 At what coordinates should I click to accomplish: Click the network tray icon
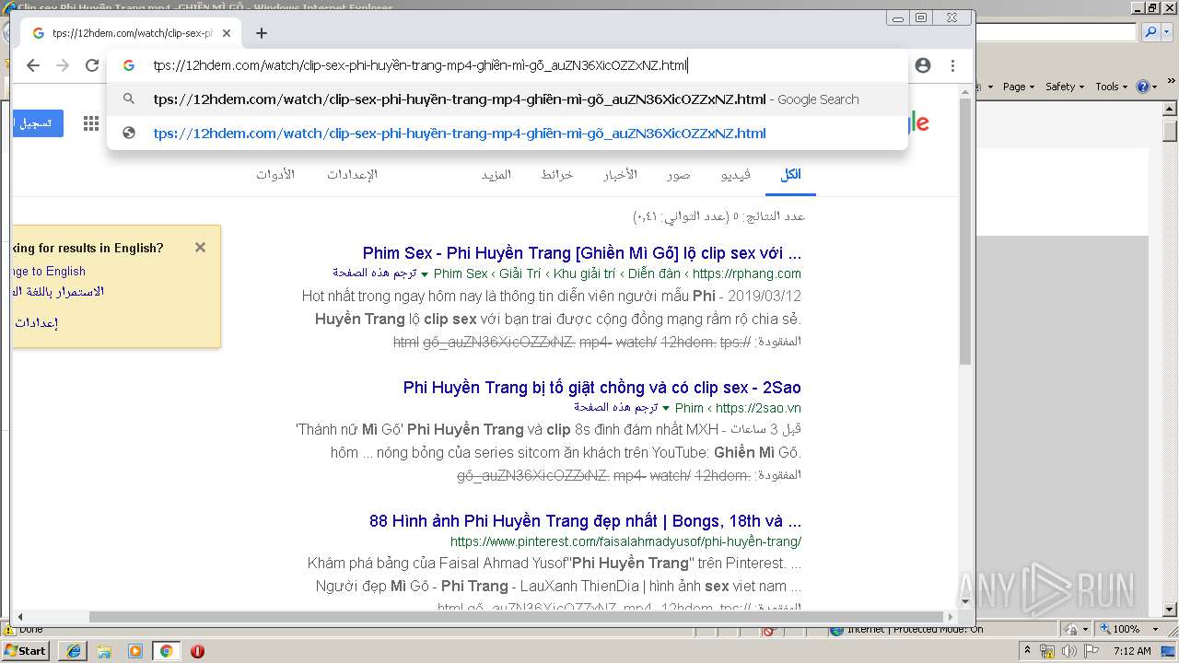click(x=1048, y=651)
